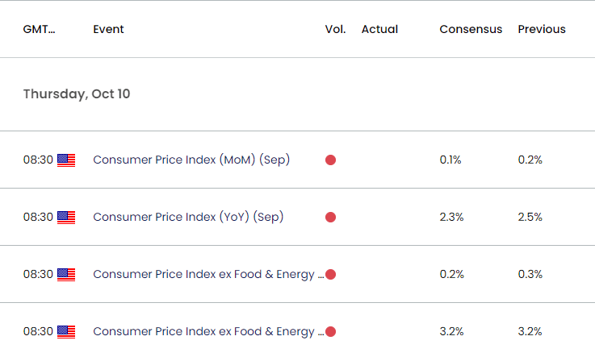Click the Consensus column header
This screenshot has height=357, width=595.
coord(471,29)
